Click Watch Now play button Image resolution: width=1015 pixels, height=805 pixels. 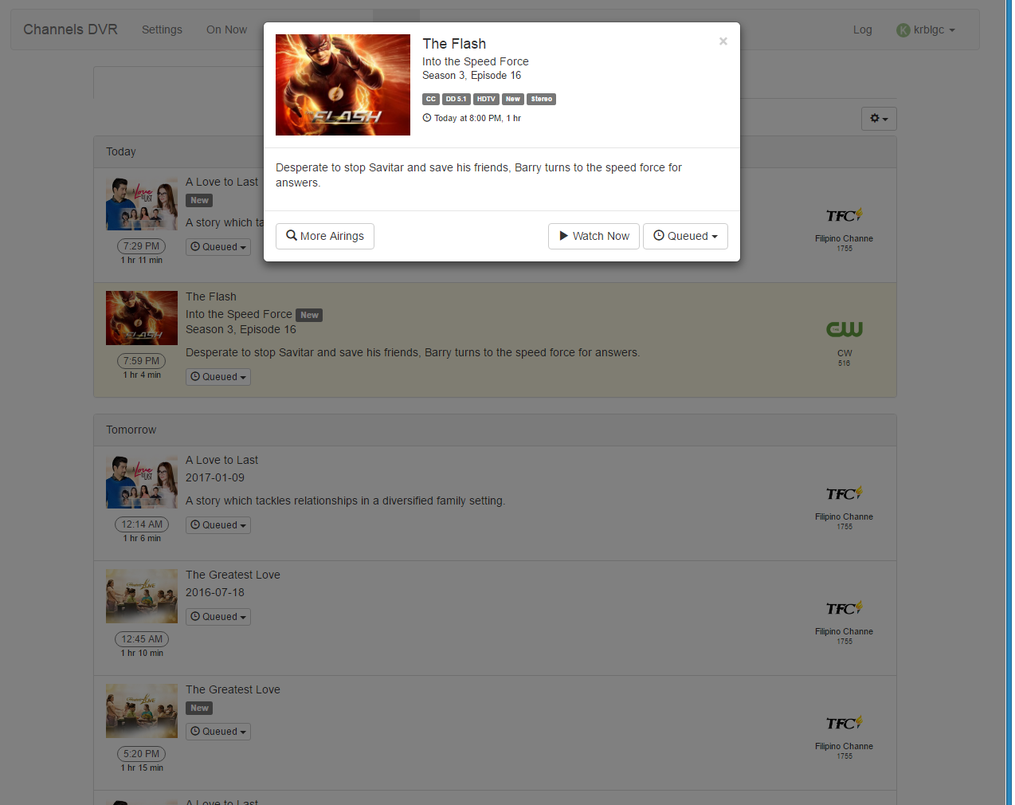[x=594, y=236]
